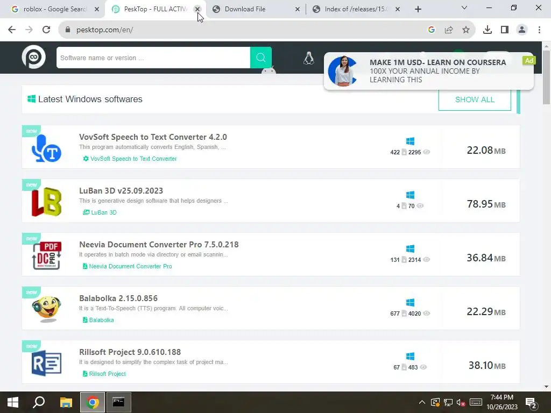Image resolution: width=551 pixels, height=413 pixels.
Task: Open the Linux penguin category icon
Action: 308,58
